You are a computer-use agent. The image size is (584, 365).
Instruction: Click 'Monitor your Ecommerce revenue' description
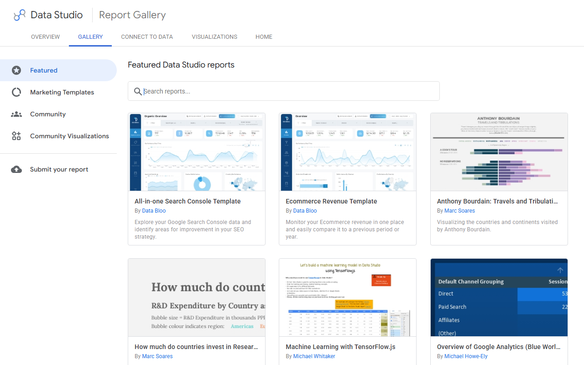[345, 229]
